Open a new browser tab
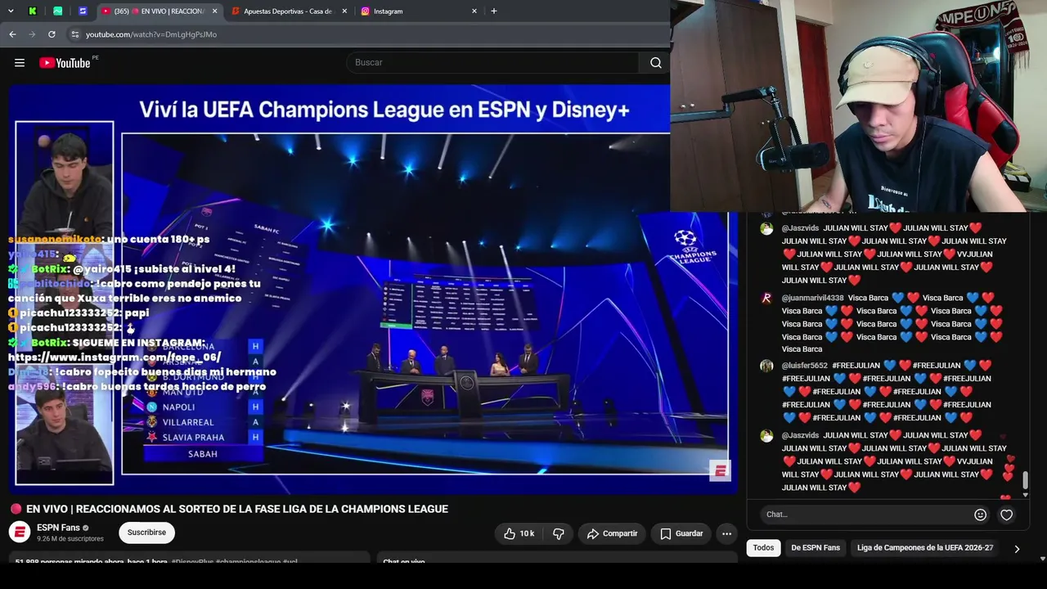 point(493,11)
